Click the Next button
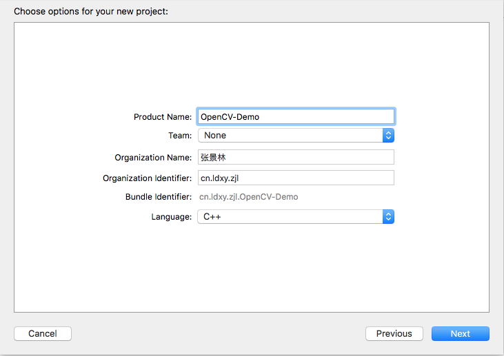 [461, 333]
